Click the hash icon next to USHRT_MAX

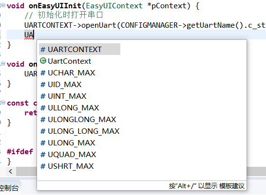tap(43, 166)
